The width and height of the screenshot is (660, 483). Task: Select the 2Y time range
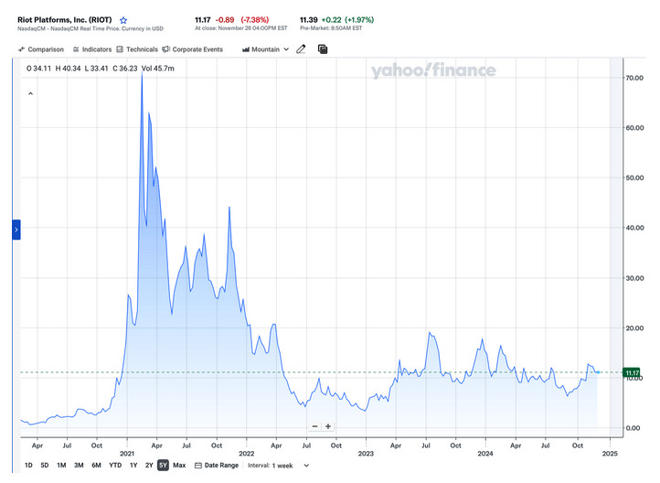point(149,465)
